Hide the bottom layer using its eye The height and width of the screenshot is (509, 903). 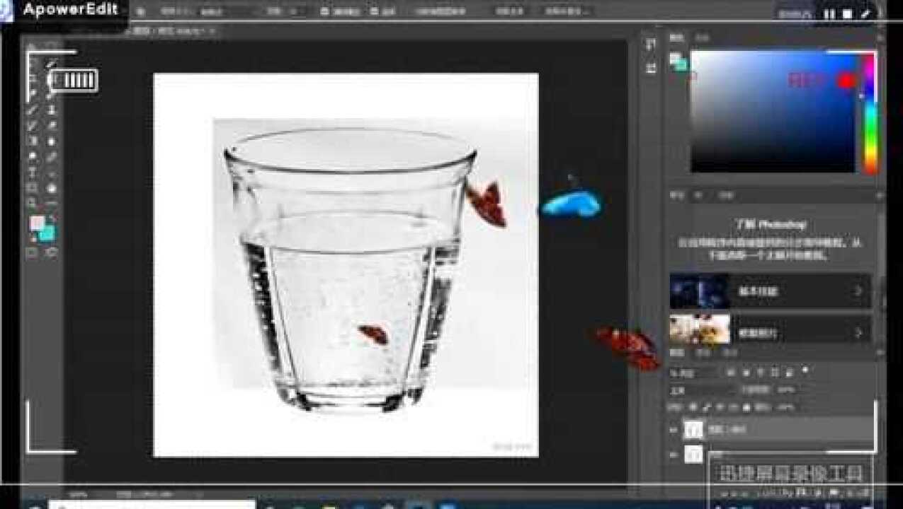[x=675, y=455]
